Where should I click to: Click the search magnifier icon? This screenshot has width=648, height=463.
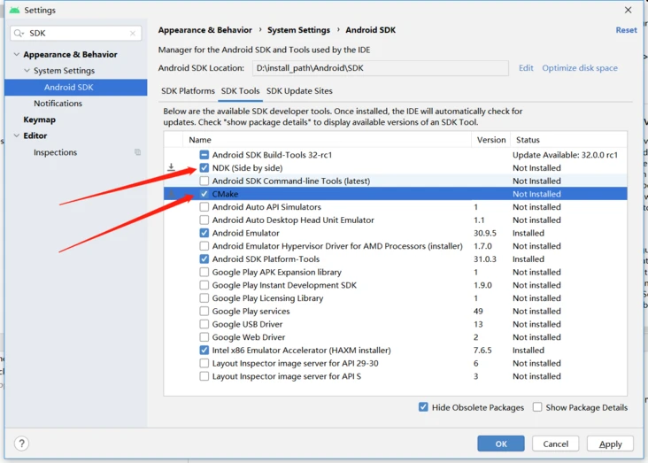(x=19, y=34)
